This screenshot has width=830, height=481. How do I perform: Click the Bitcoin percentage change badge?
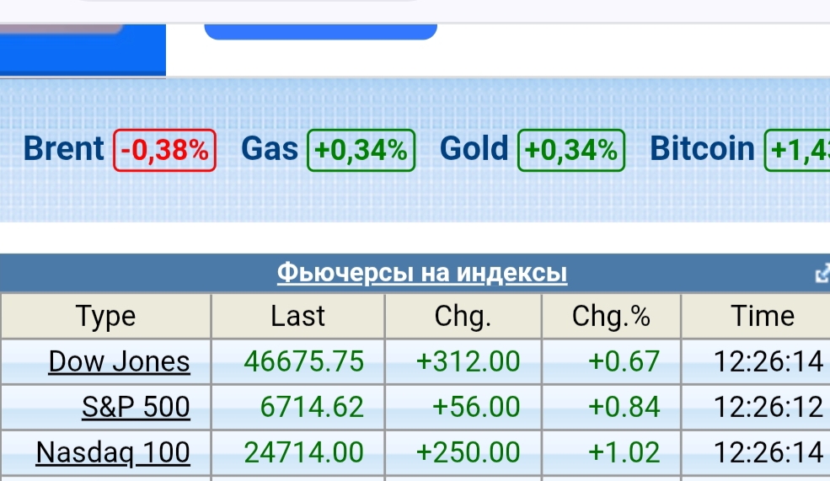(x=797, y=150)
